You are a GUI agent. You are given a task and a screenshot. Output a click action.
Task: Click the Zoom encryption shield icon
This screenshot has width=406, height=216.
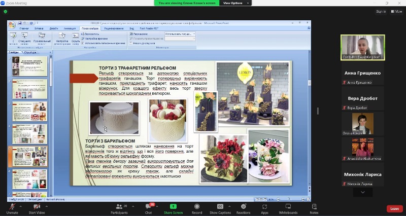click(6, 11)
